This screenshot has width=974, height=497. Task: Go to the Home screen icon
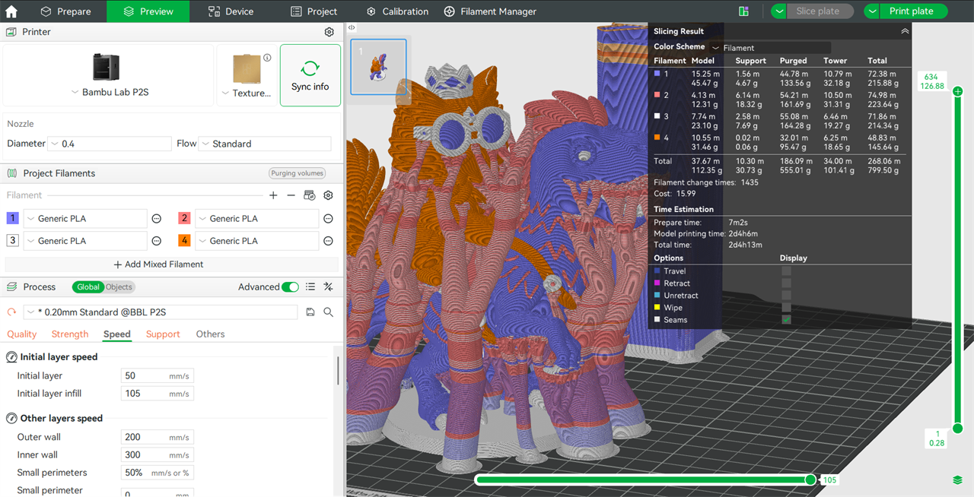click(11, 11)
